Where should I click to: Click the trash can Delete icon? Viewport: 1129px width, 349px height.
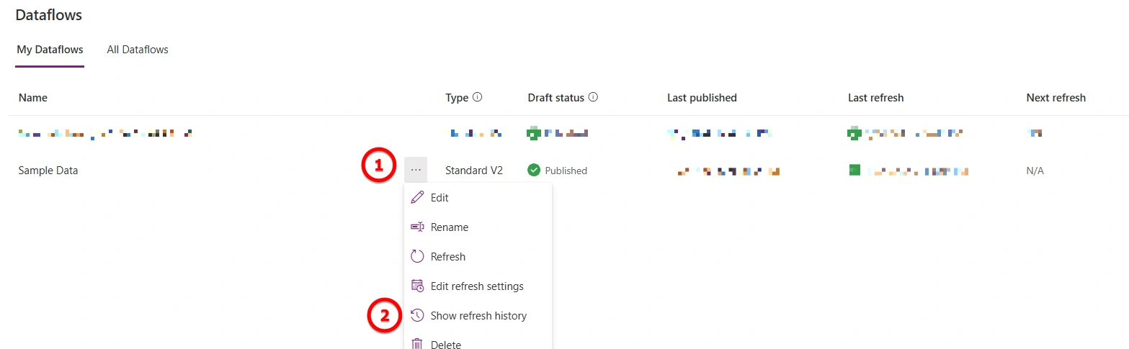pyautogui.click(x=417, y=344)
